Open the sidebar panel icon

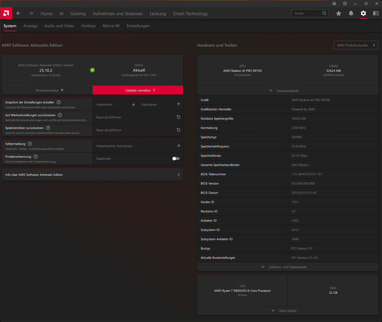click(x=376, y=13)
